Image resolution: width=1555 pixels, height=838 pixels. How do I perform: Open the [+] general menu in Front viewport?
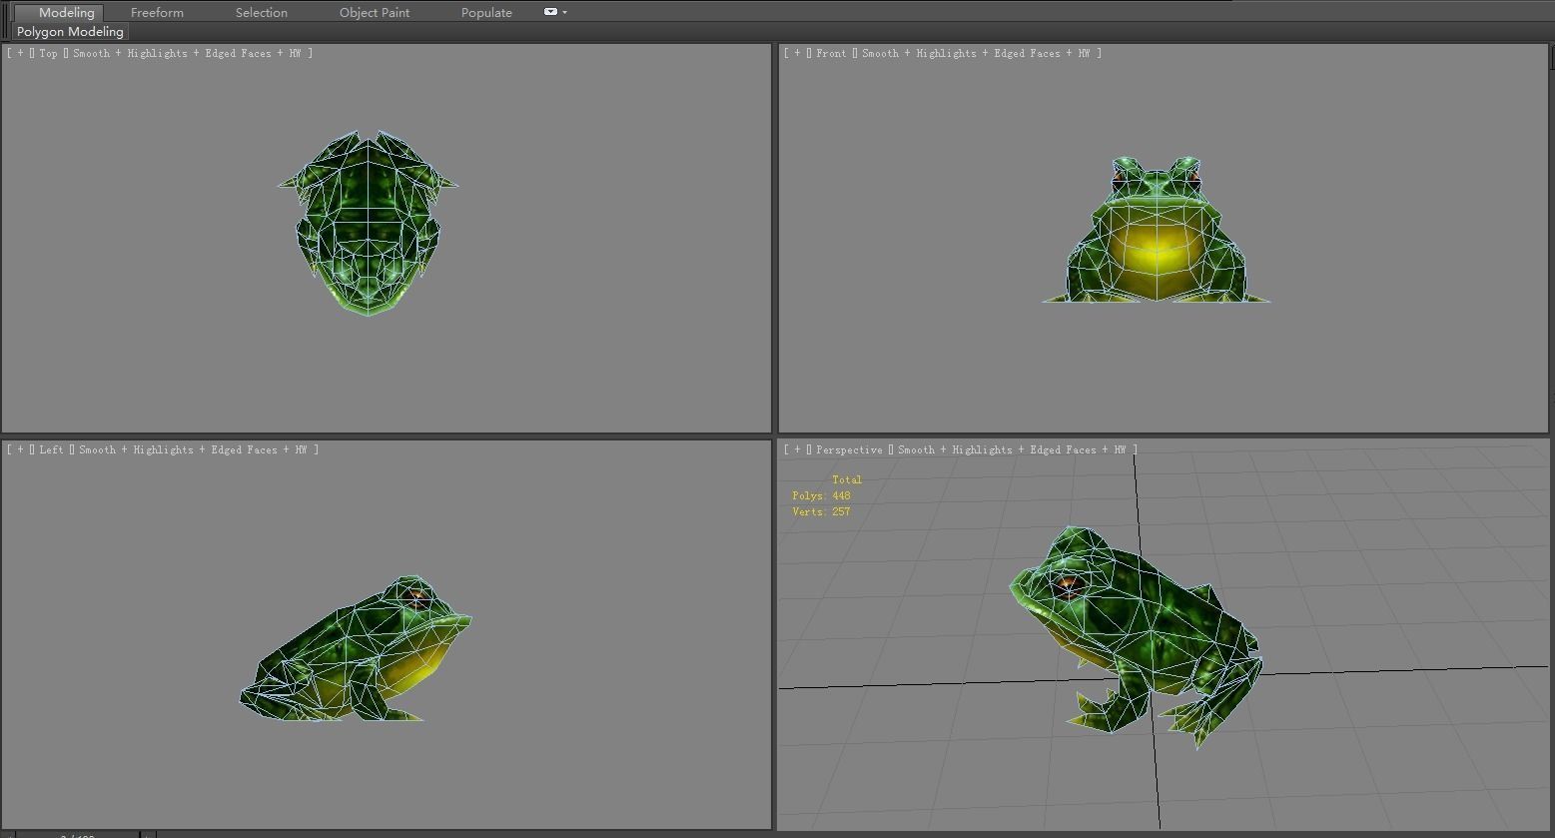click(x=797, y=53)
